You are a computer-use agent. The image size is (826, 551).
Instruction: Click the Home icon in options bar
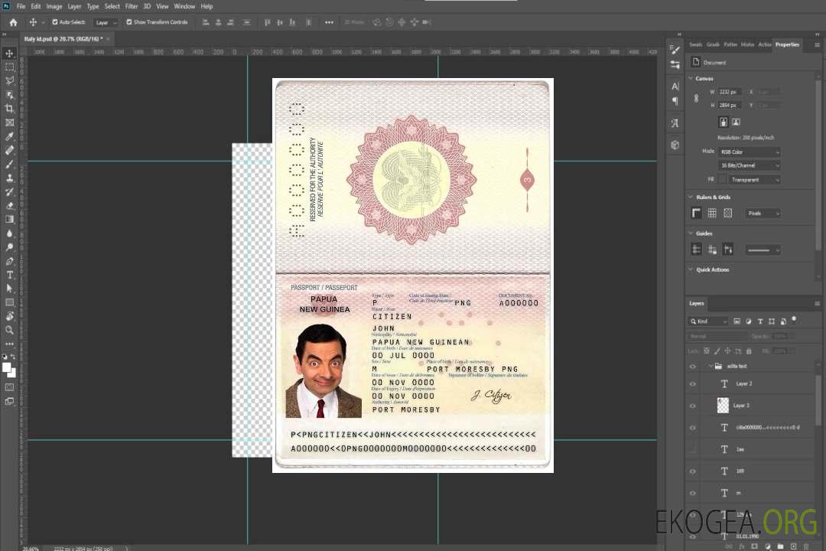[x=13, y=22]
